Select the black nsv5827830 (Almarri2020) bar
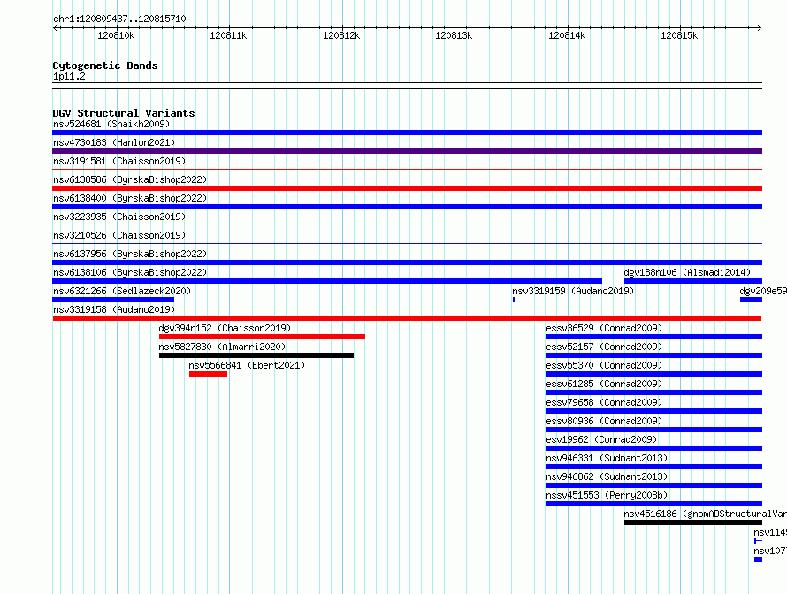The image size is (787, 594). [x=256, y=355]
